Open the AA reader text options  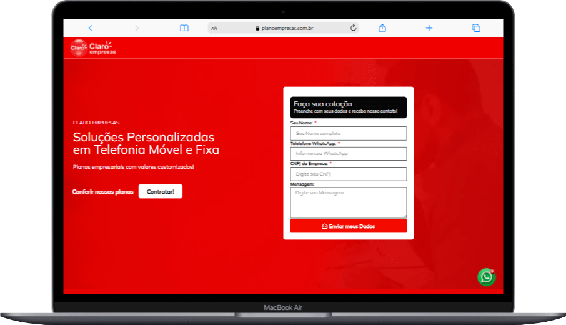pyautogui.click(x=214, y=28)
